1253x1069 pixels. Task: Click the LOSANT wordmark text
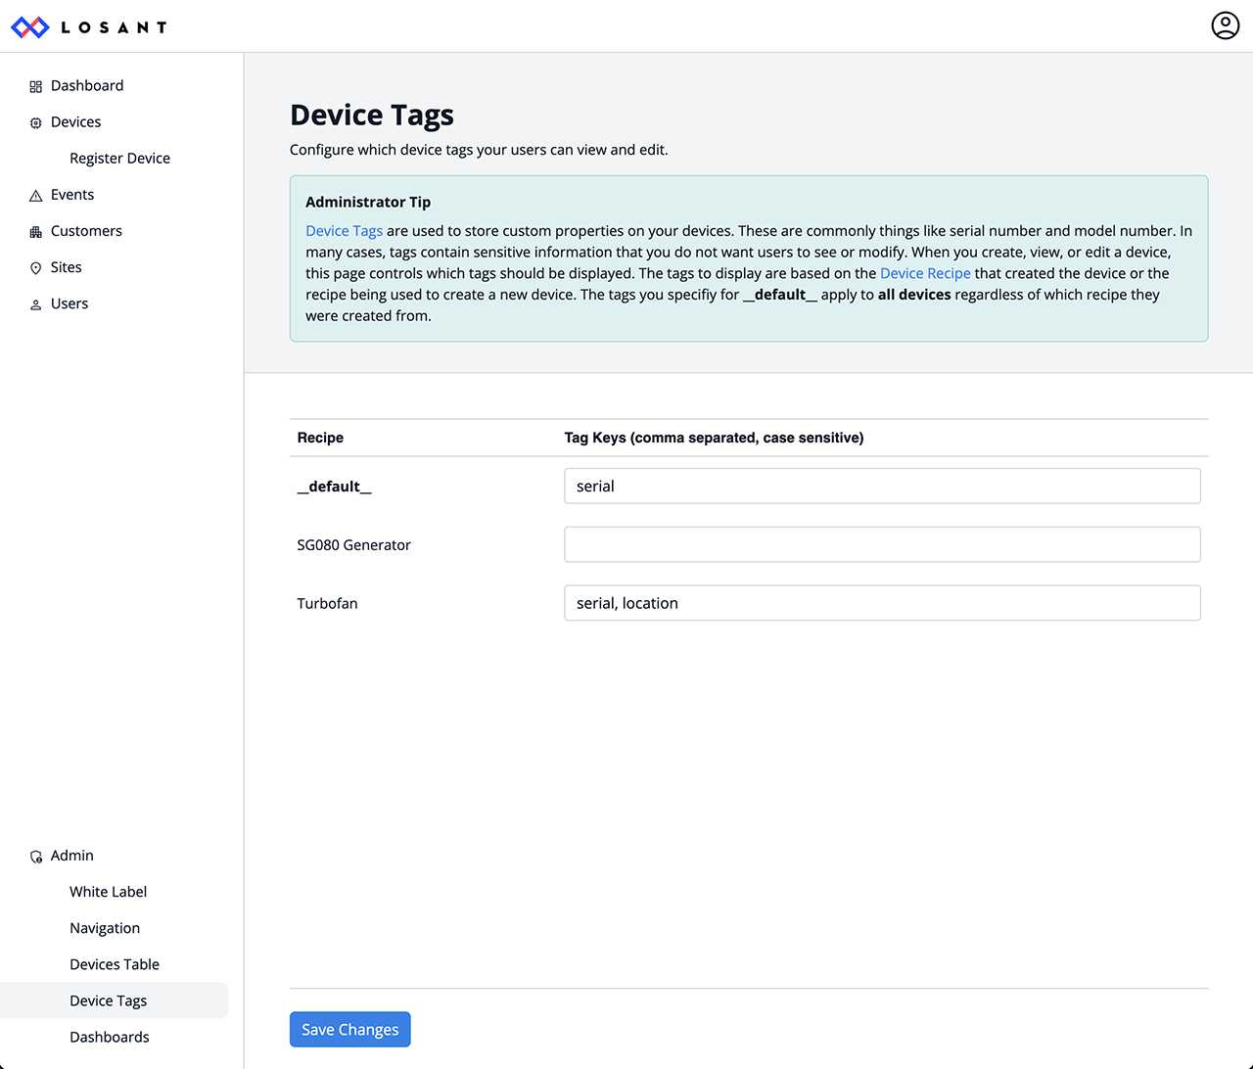click(x=114, y=27)
